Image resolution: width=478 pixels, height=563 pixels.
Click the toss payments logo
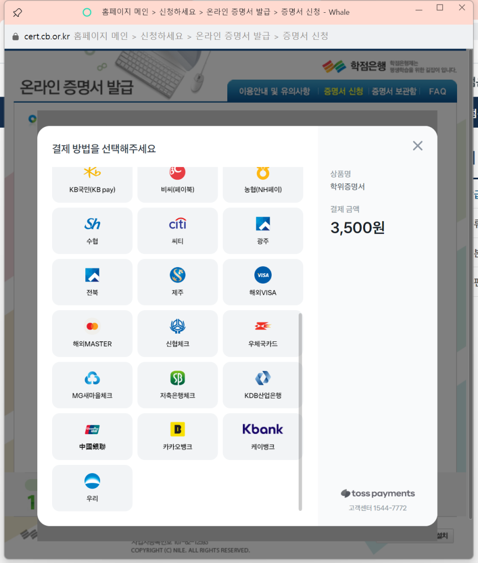point(377,494)
